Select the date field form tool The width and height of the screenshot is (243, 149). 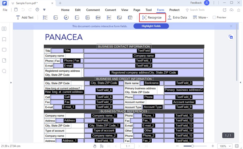point(130,17)
